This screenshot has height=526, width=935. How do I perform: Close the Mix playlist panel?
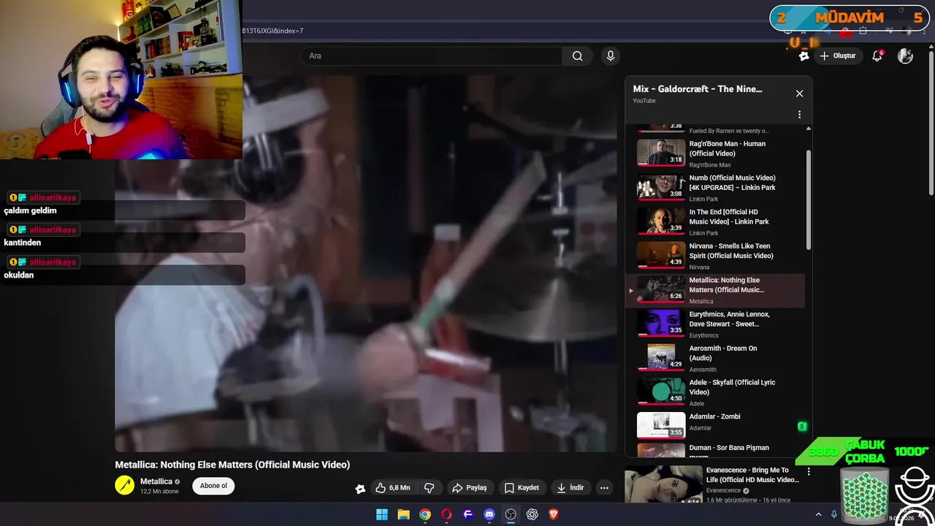[x=799, y=94]
